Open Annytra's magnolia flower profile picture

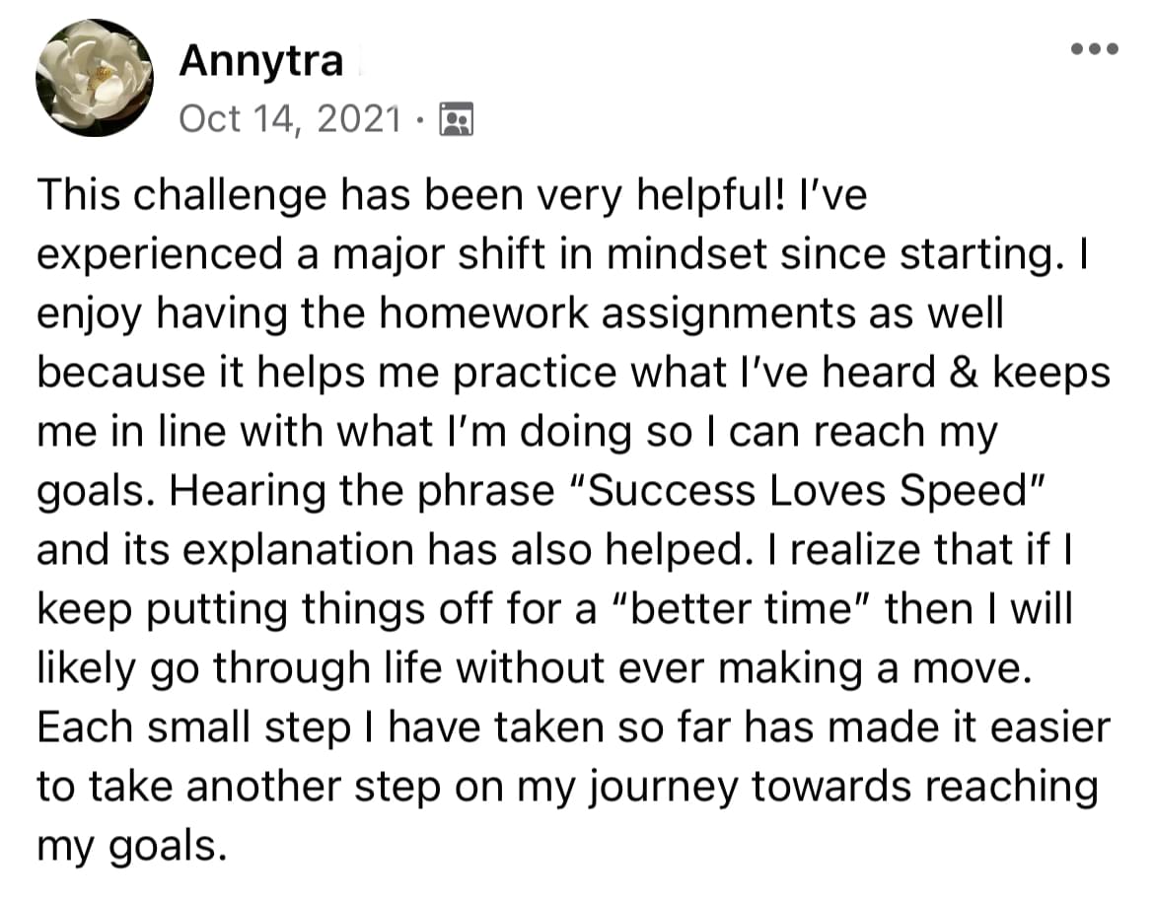[94, 78]
